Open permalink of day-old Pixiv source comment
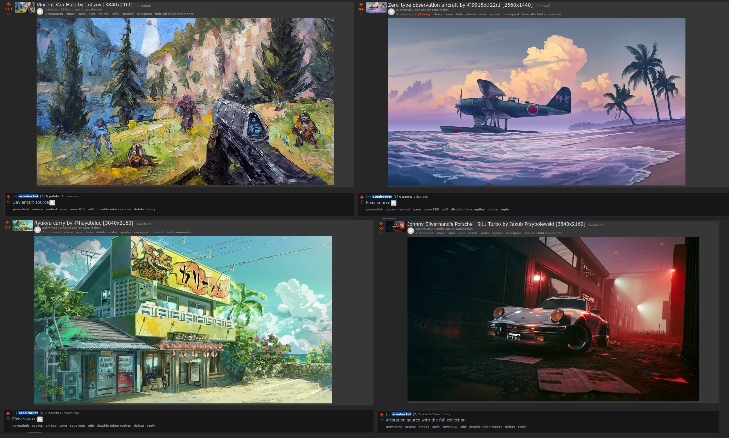This screenshot has width=729, height=438. pos(375,210)
